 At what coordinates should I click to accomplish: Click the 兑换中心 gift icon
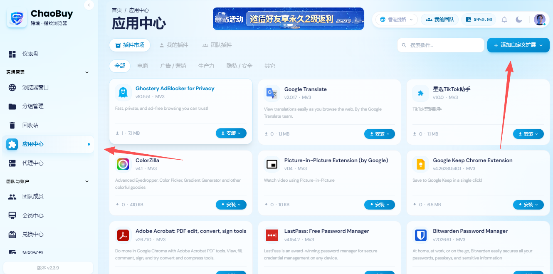tap(12, 234)
